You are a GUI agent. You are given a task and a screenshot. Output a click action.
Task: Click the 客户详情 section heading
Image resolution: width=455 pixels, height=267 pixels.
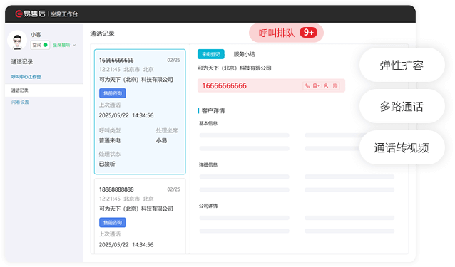click(213, 111)
